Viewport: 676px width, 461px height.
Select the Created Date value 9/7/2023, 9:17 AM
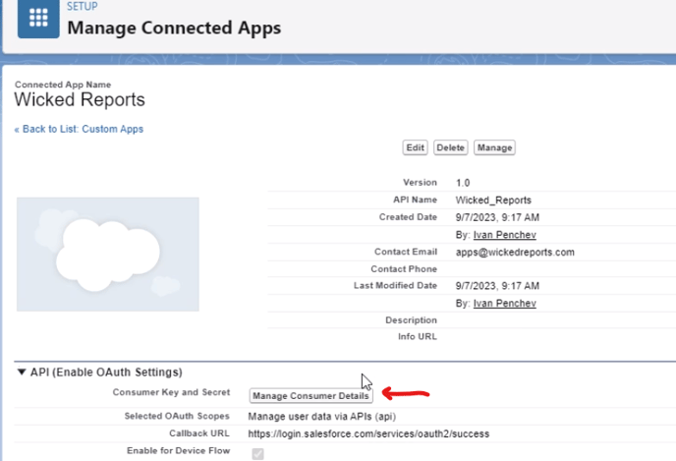497,217
